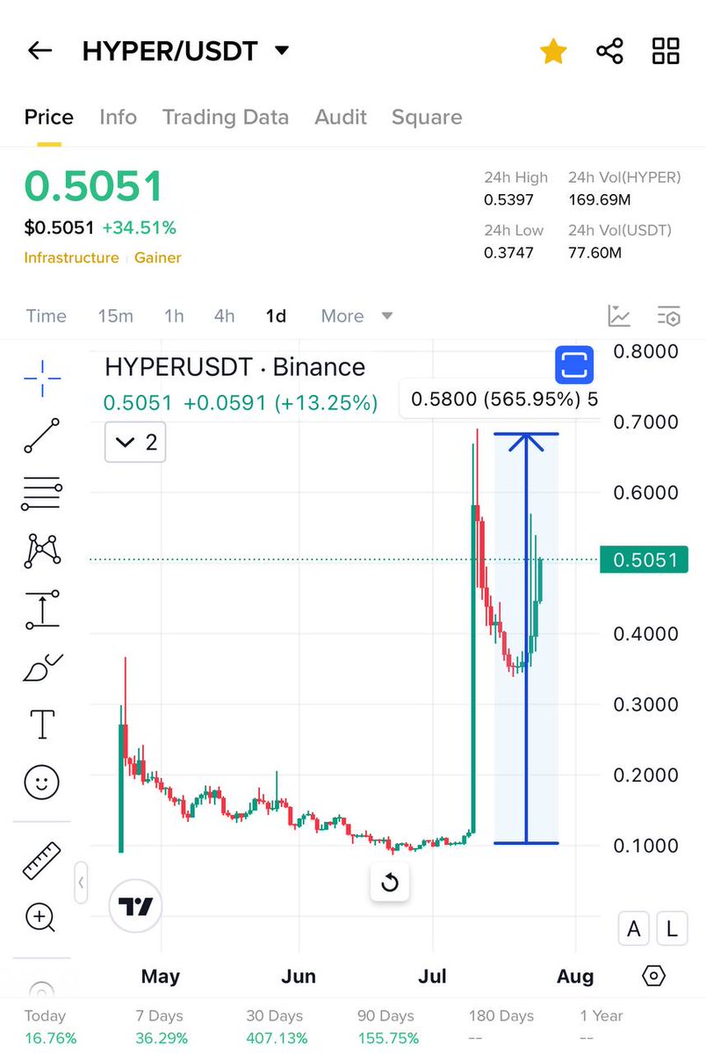Tap the 24h Low value 0.3747

pos(508,253)
